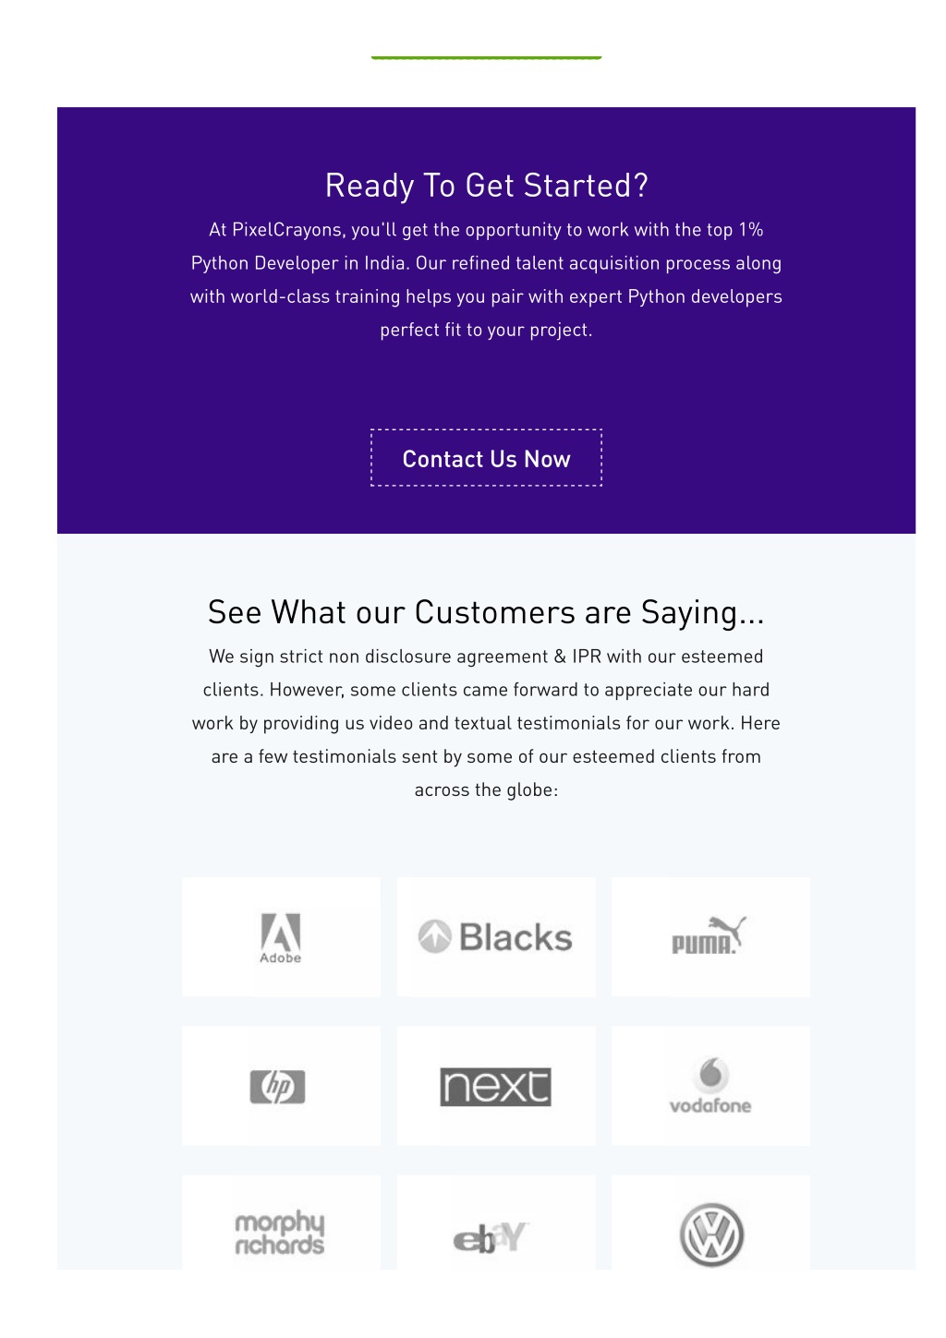Click the PUMA wordmark lettering
Screen dimensions: 946x1338
703,945
